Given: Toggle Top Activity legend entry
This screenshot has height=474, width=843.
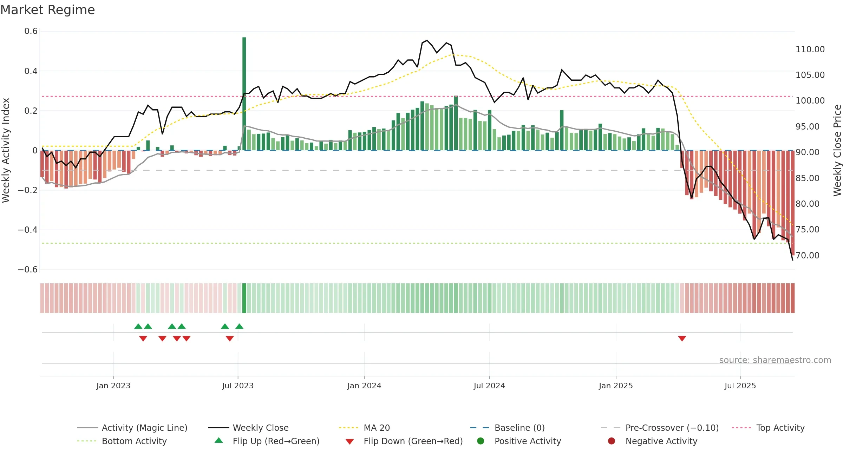Looking at the screenshot, I should (768, 428).
